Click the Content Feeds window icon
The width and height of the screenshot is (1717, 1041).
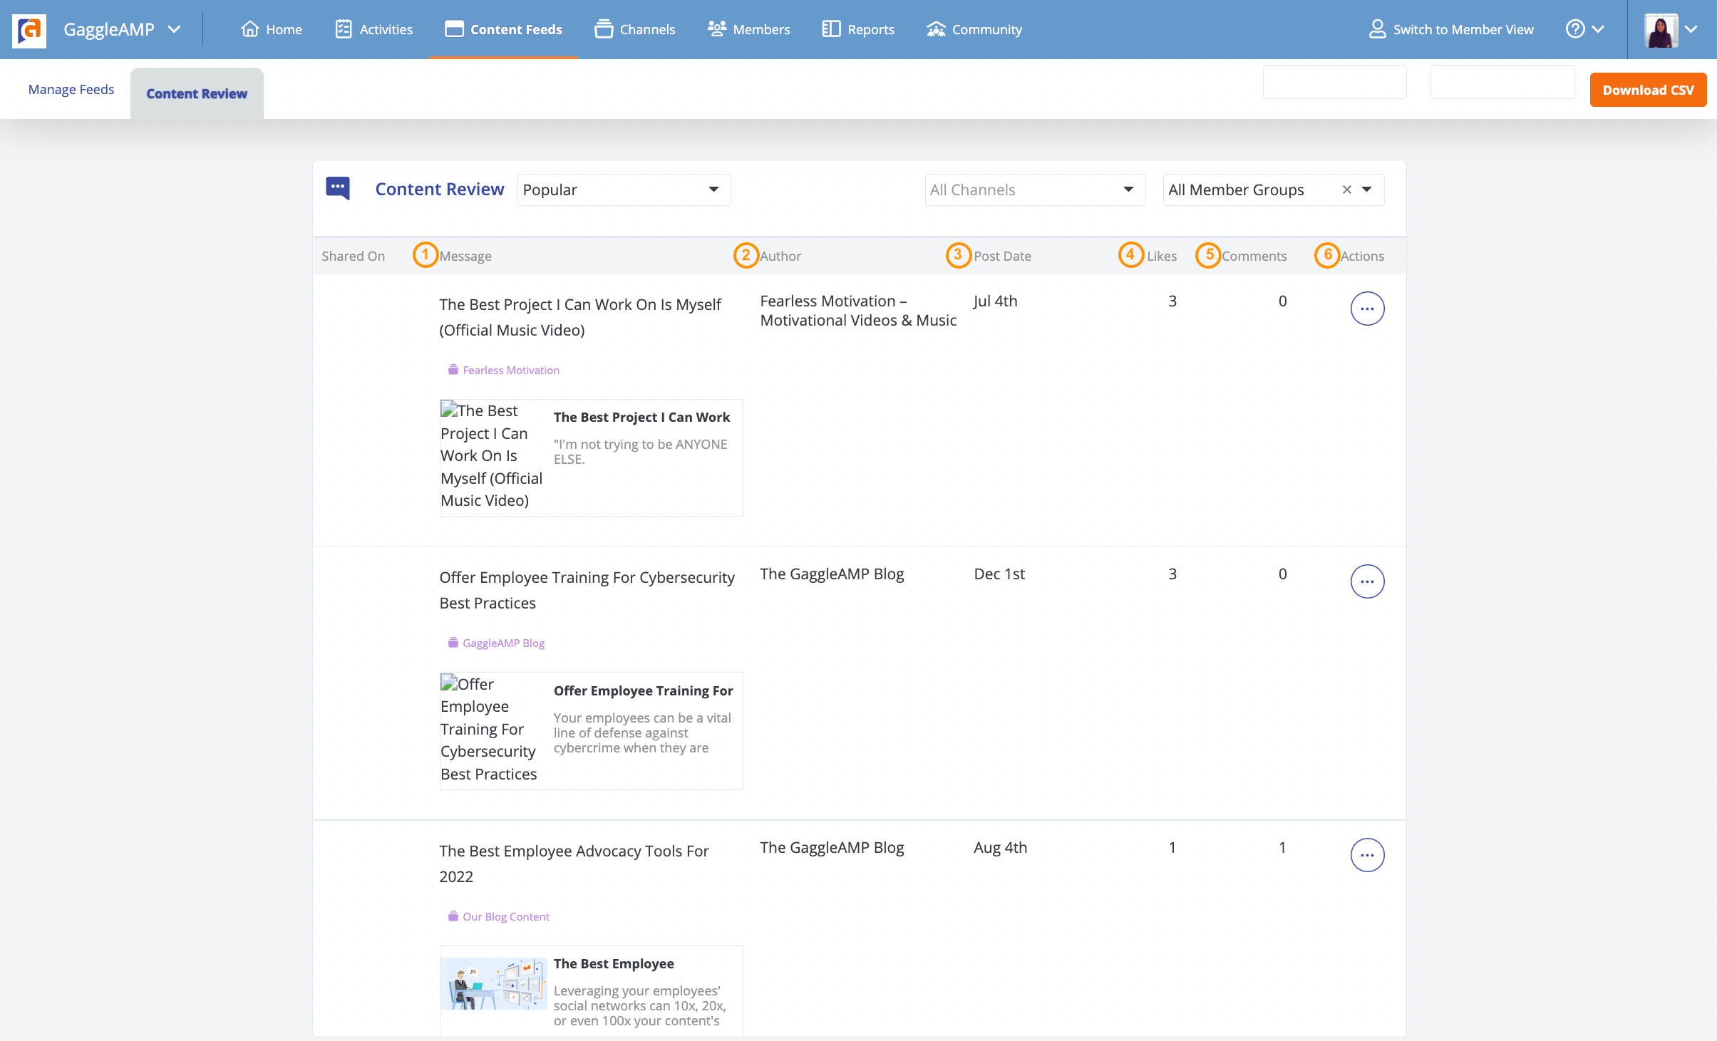(454, 29)
